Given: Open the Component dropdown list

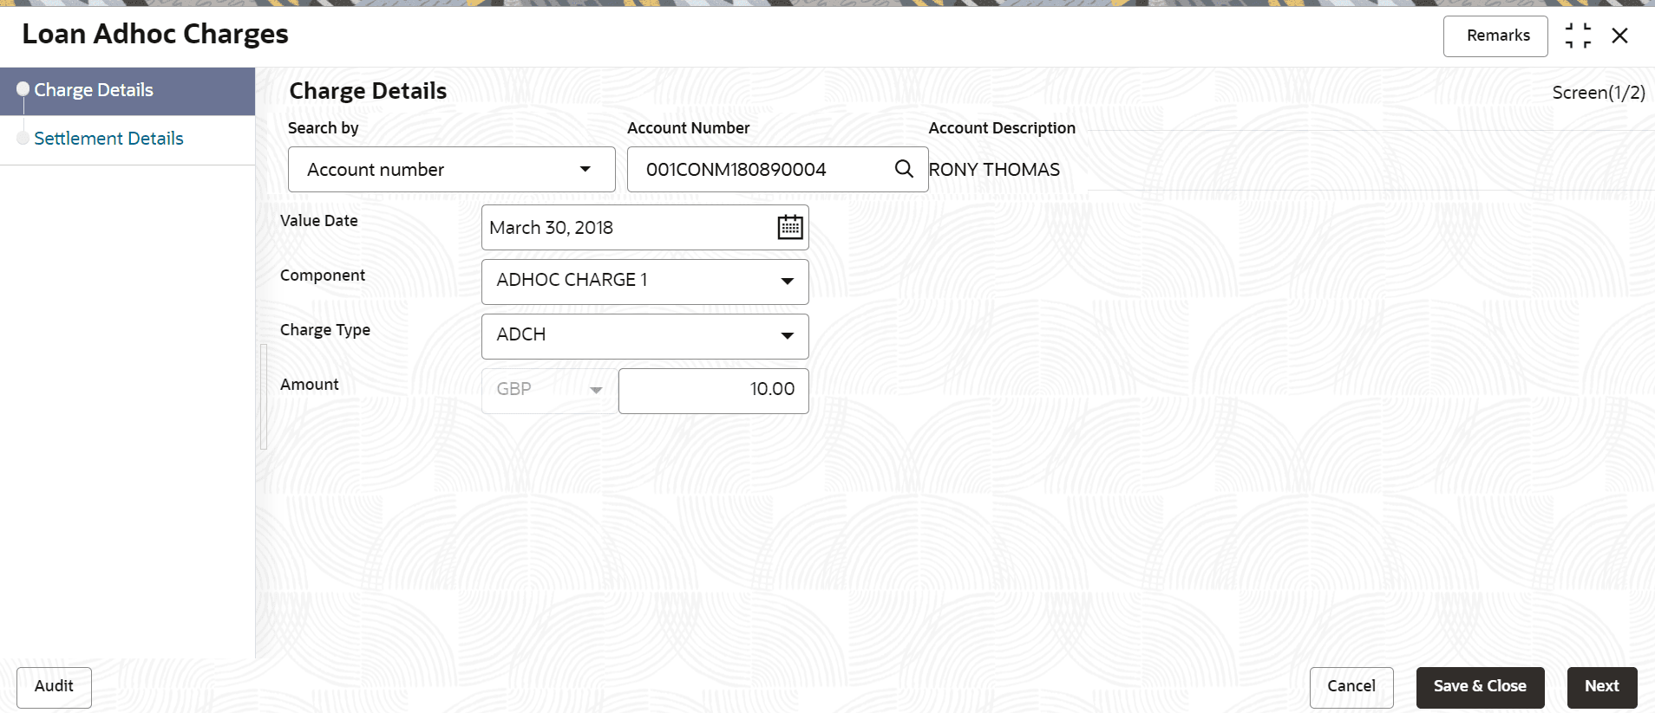Looking at the screenshot, I should 787,281.
